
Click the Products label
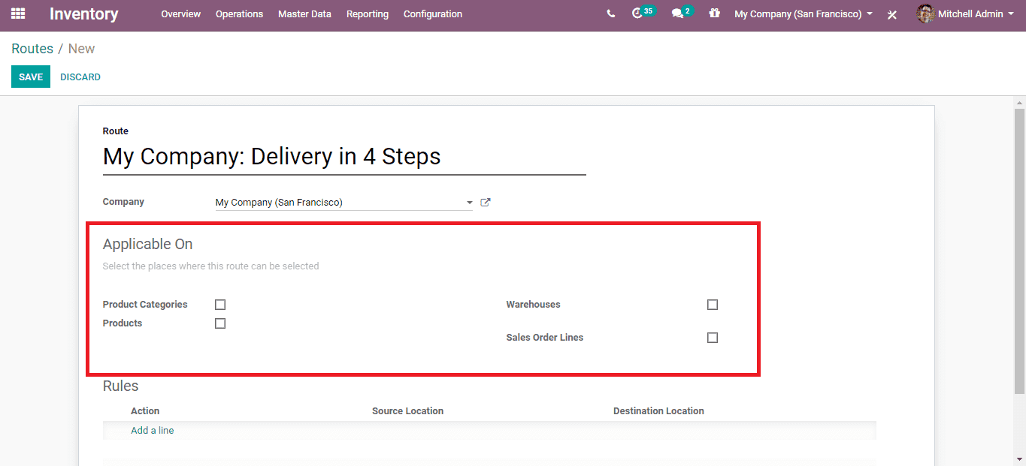[123, 323]
